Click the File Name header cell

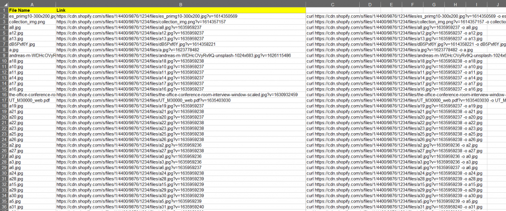point(32,10)
